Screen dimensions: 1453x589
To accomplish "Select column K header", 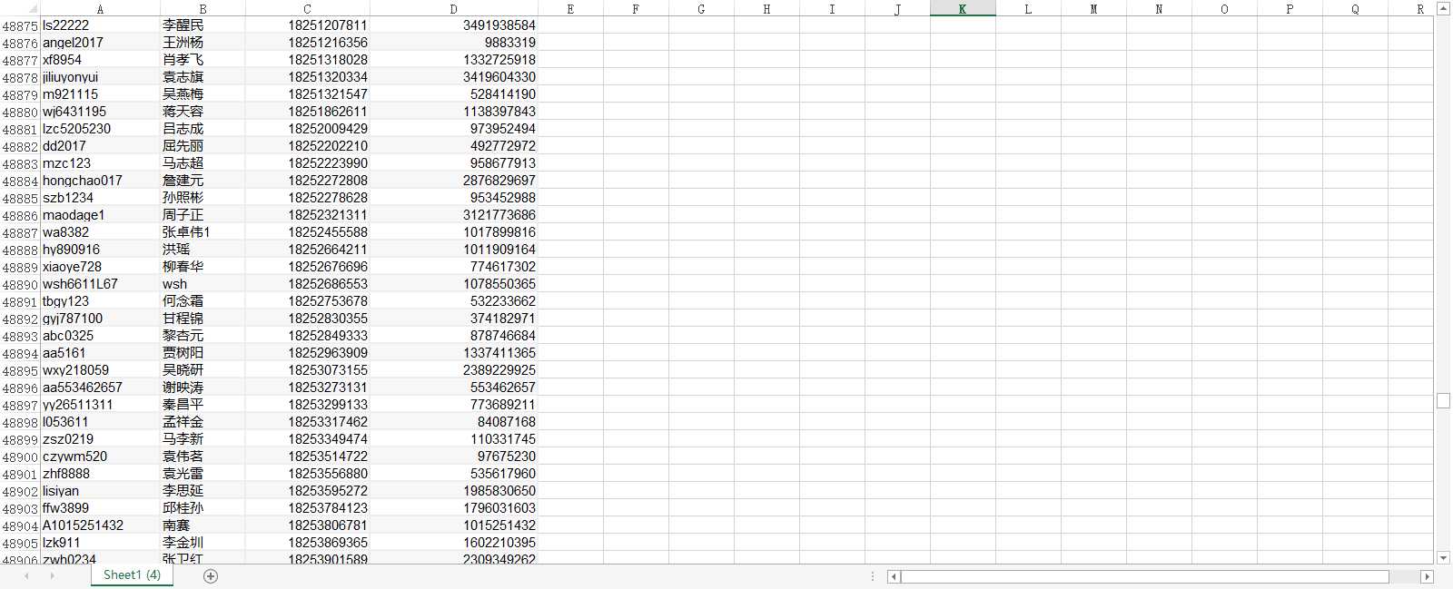I will [963, 8].
